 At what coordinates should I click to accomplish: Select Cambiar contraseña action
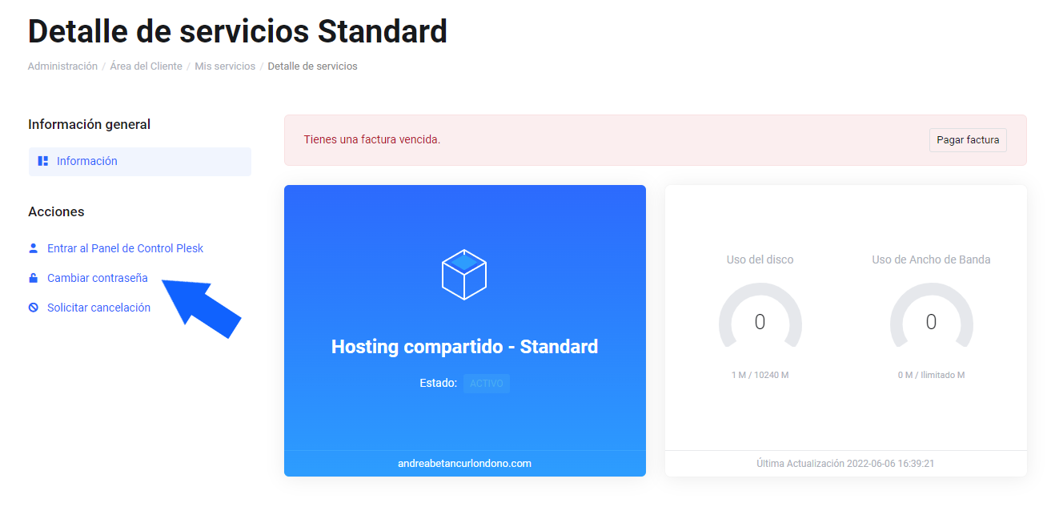[98, 278]
